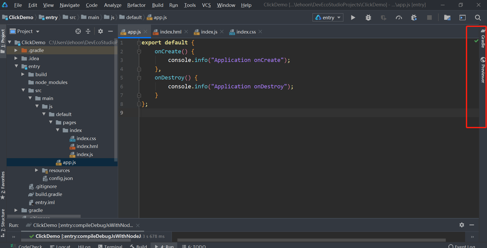This screenshot has height=248, width=487.
Task: Open Project panel settings gear
Action: (x=101, y=31)
